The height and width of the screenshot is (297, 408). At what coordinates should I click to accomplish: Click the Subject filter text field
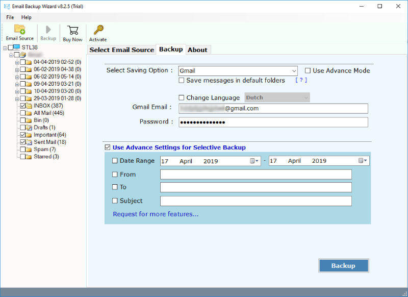256,201
